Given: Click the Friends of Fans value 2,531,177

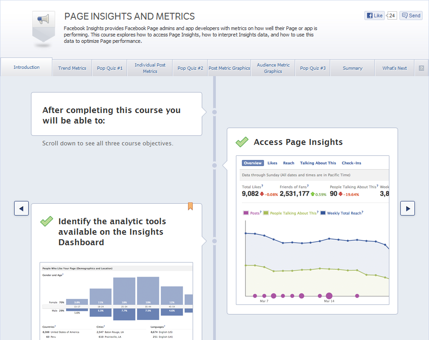Looking at the screenshot, I should click(x=294, y=194).
